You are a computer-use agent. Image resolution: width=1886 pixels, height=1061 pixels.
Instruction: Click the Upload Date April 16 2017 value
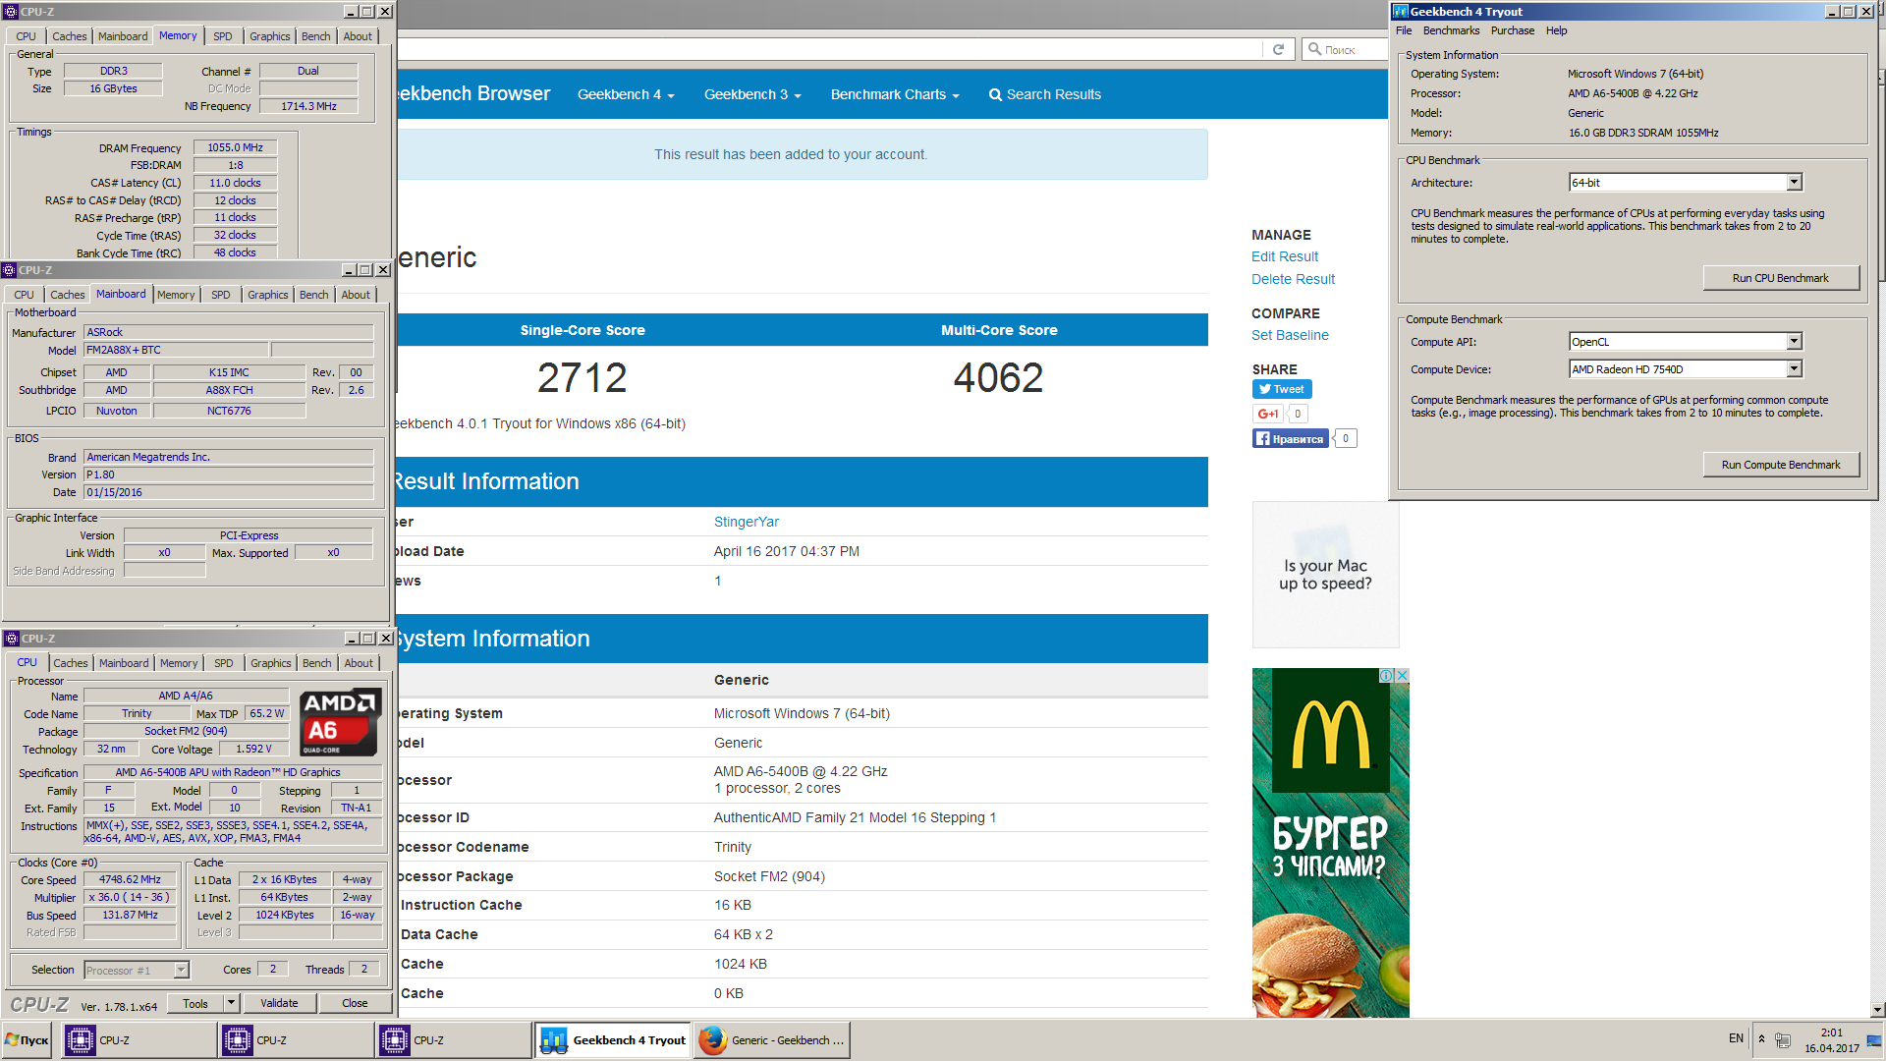point(787,551)
